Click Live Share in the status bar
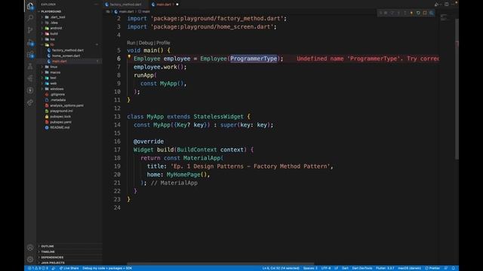The height and width of the screenshot is (271, 483). point(69,268)
